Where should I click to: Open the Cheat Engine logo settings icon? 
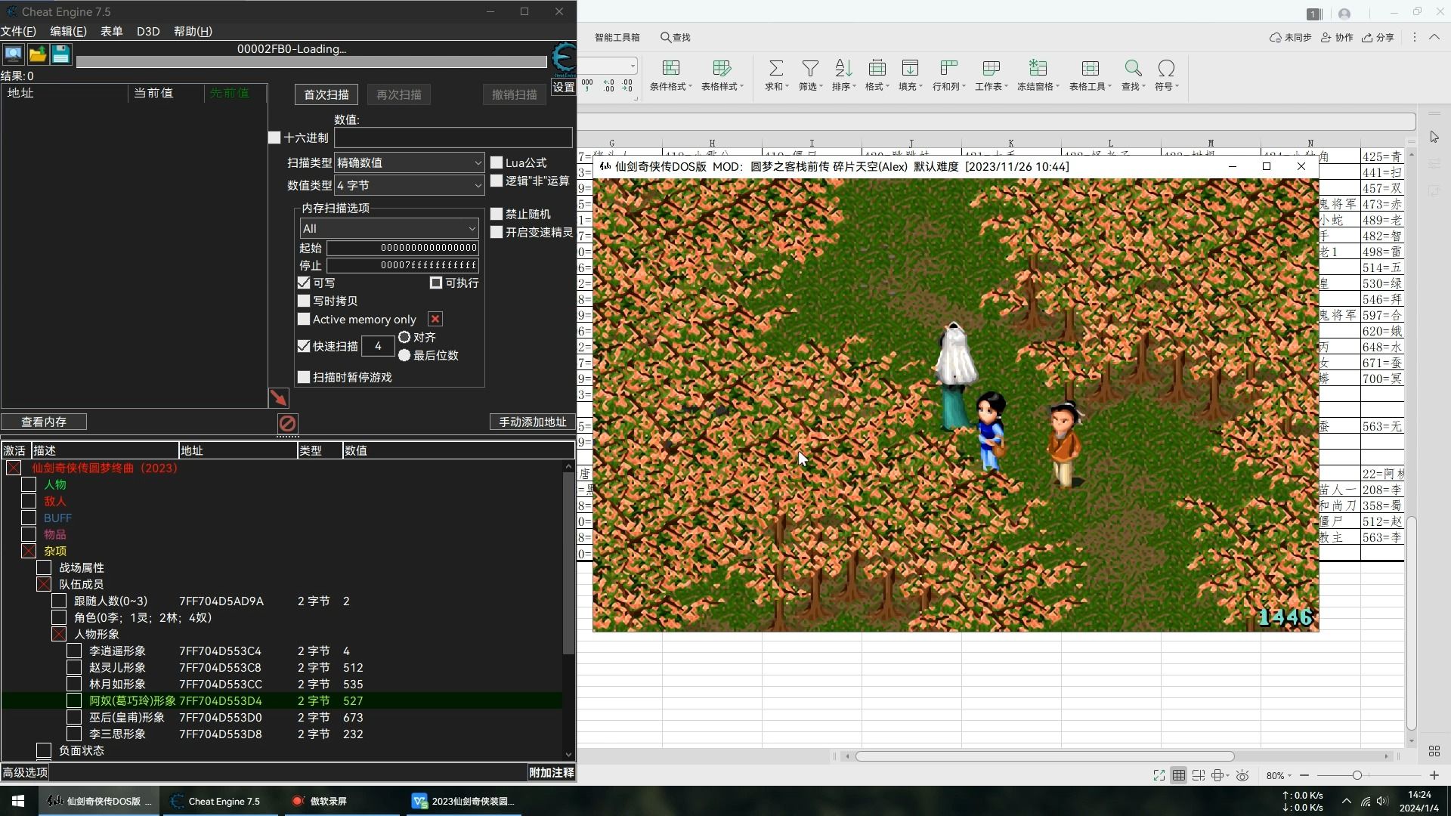pyautogui.click(x=563, y=59)
